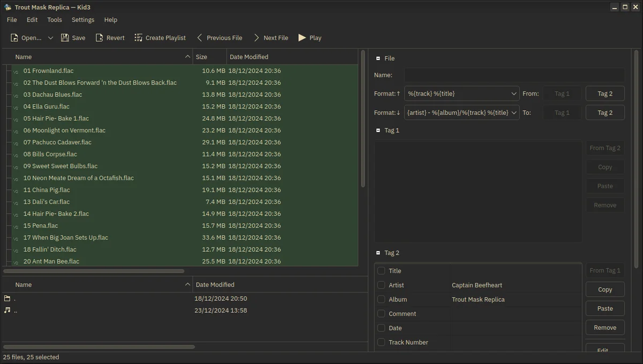Select 07 Pachuco Cadaver.flac in the list
The image size is (643, 364).
(57, 142)
